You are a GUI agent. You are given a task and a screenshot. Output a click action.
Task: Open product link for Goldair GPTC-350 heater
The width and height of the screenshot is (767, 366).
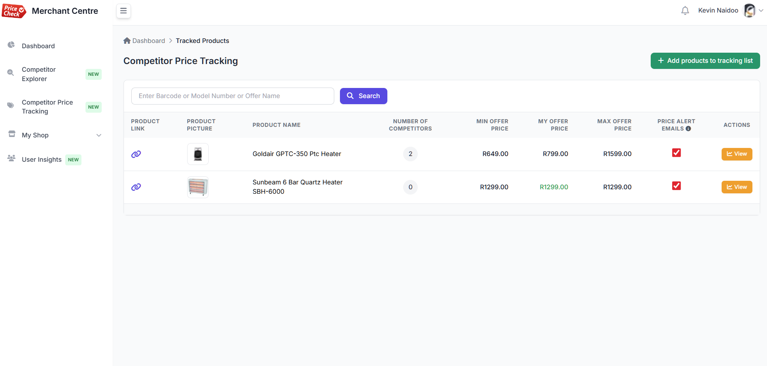136,154
